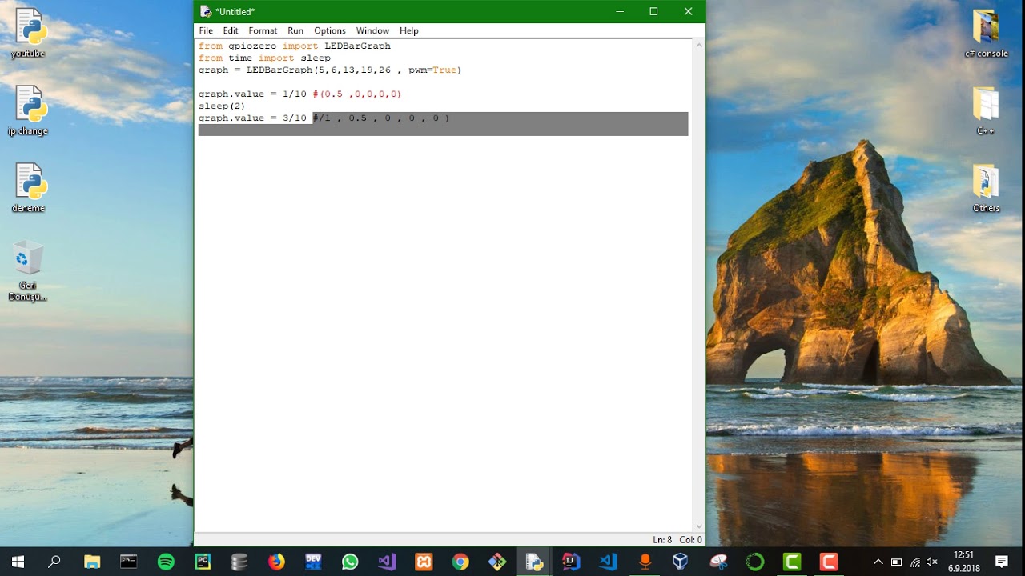Click the '*Untitled*' window title text
This screenshot has height=576, width=1025.
point(235,11)
